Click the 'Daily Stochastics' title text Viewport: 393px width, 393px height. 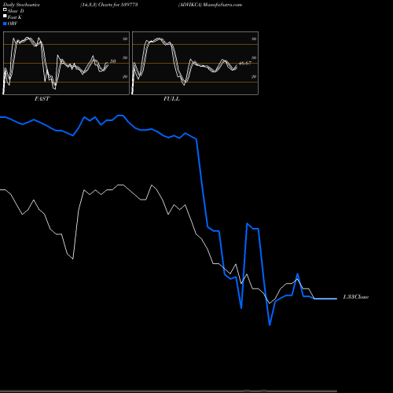tap(21, 5)
